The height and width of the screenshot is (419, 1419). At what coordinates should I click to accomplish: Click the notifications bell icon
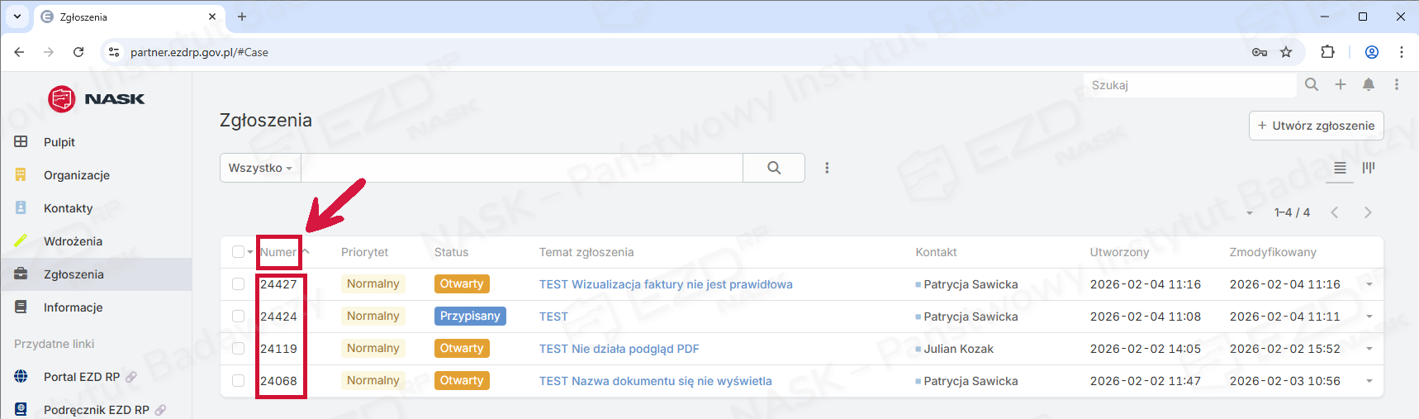tap(1369, 84)
